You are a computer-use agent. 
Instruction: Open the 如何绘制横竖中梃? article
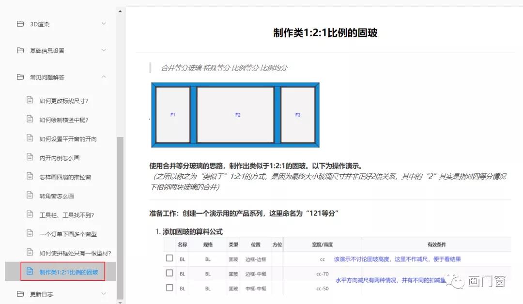pyautogui.click(x=64, y=120)
